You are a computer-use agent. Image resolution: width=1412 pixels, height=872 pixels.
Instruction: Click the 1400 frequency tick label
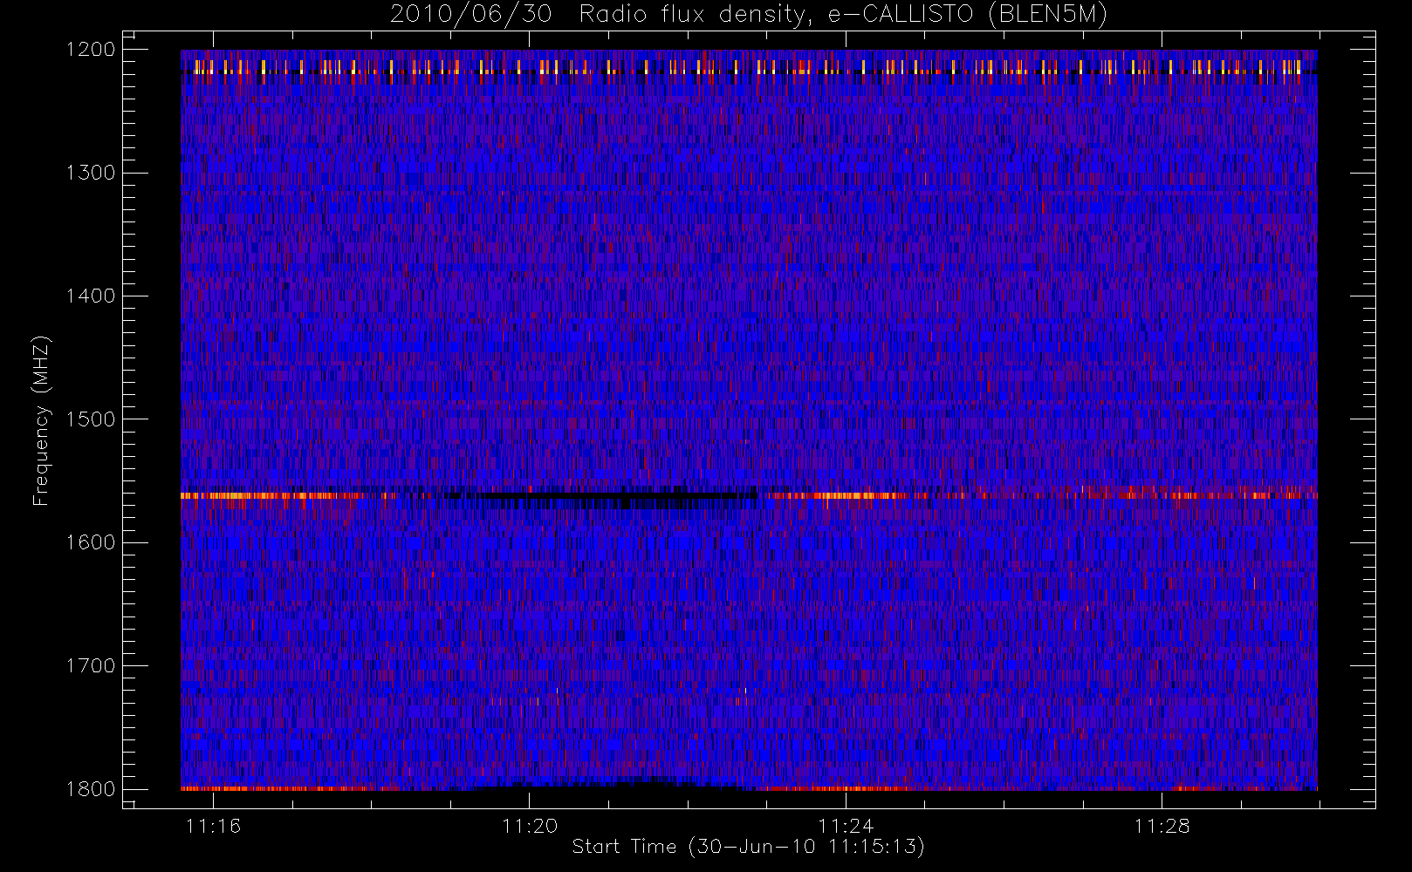(x=91, y=296)
